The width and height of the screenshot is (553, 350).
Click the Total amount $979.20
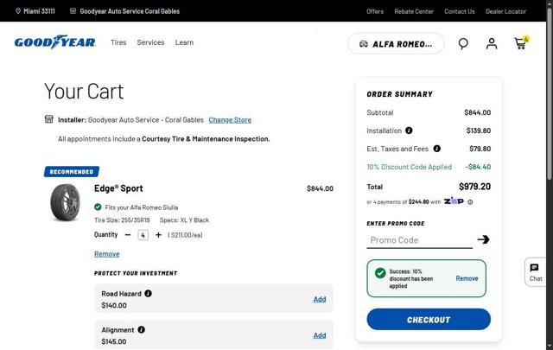[x=474, y=187]
